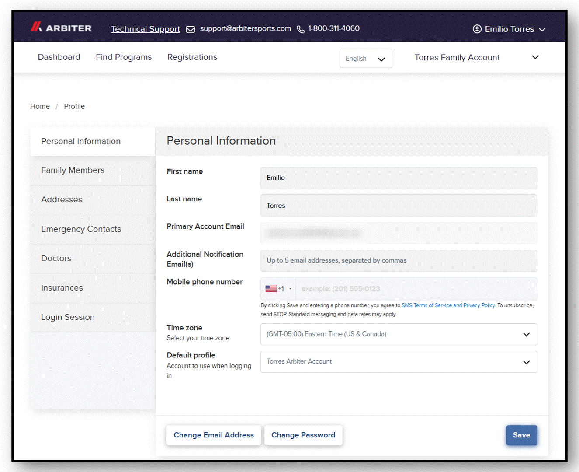Image resolution: width=579 pixels, height=472 pixels.
Task: Click the US flag country code icon
Action: coord(271,288)
